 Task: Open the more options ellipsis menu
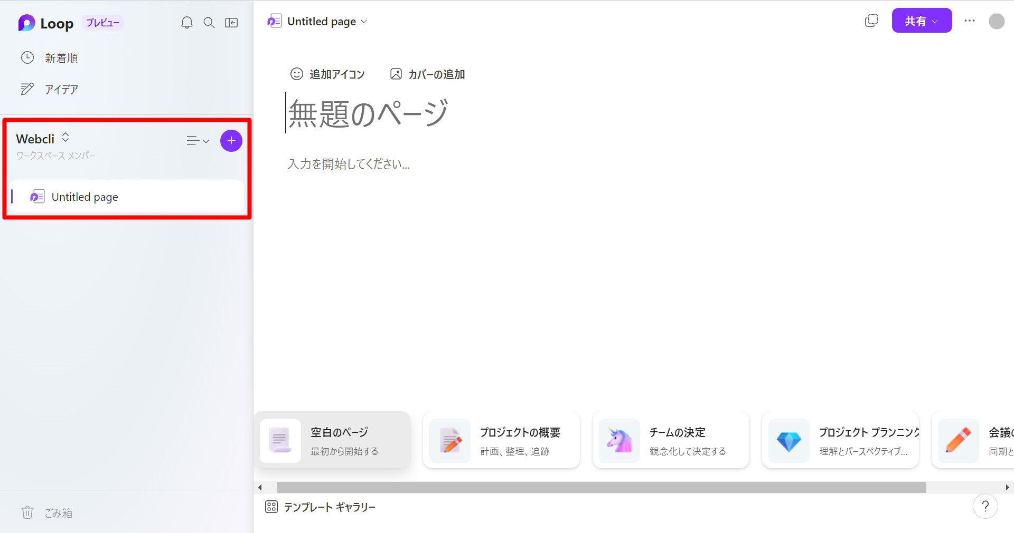coord(970,21)
